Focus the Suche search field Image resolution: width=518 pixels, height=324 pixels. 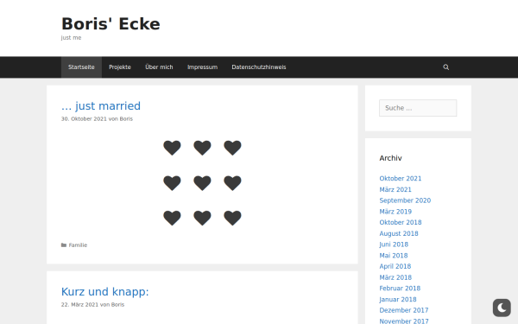pos(418,108)
